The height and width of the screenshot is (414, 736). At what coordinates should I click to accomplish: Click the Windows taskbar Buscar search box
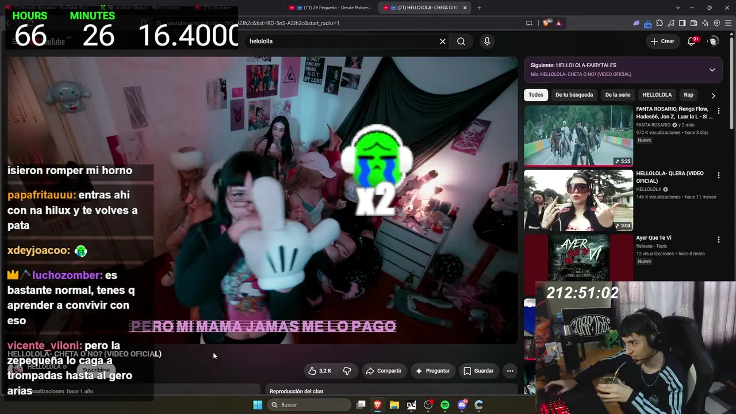point(309,405)
